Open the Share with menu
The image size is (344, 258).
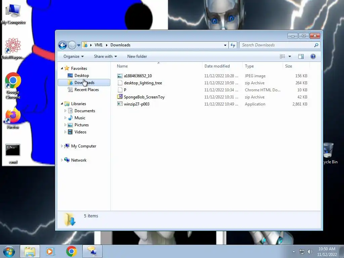[105, 56]
